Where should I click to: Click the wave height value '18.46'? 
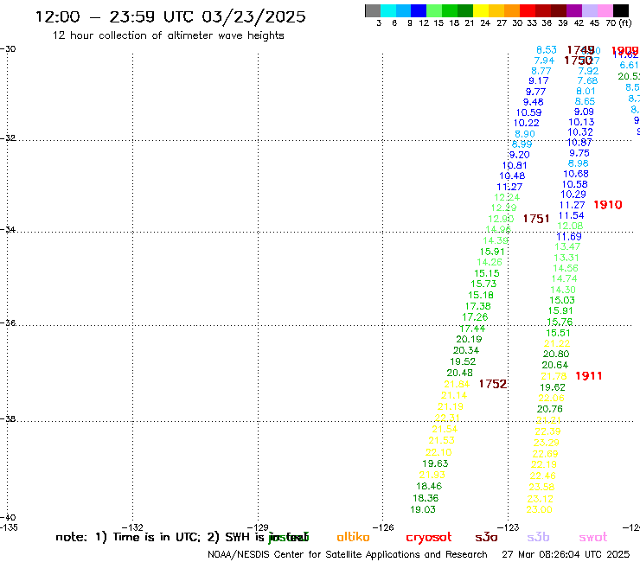tap(429, 486)
